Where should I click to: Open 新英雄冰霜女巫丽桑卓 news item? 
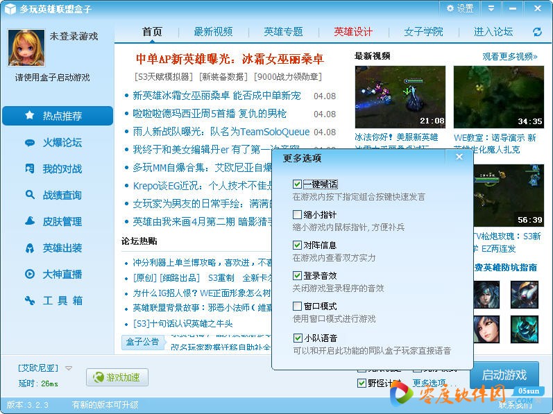(216, 96)
